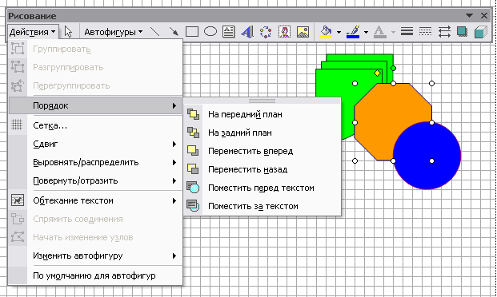This screenshot has width=497, height=297.
Task: Open the Рисование toolbar options arrow
Action: coord(470,15)
